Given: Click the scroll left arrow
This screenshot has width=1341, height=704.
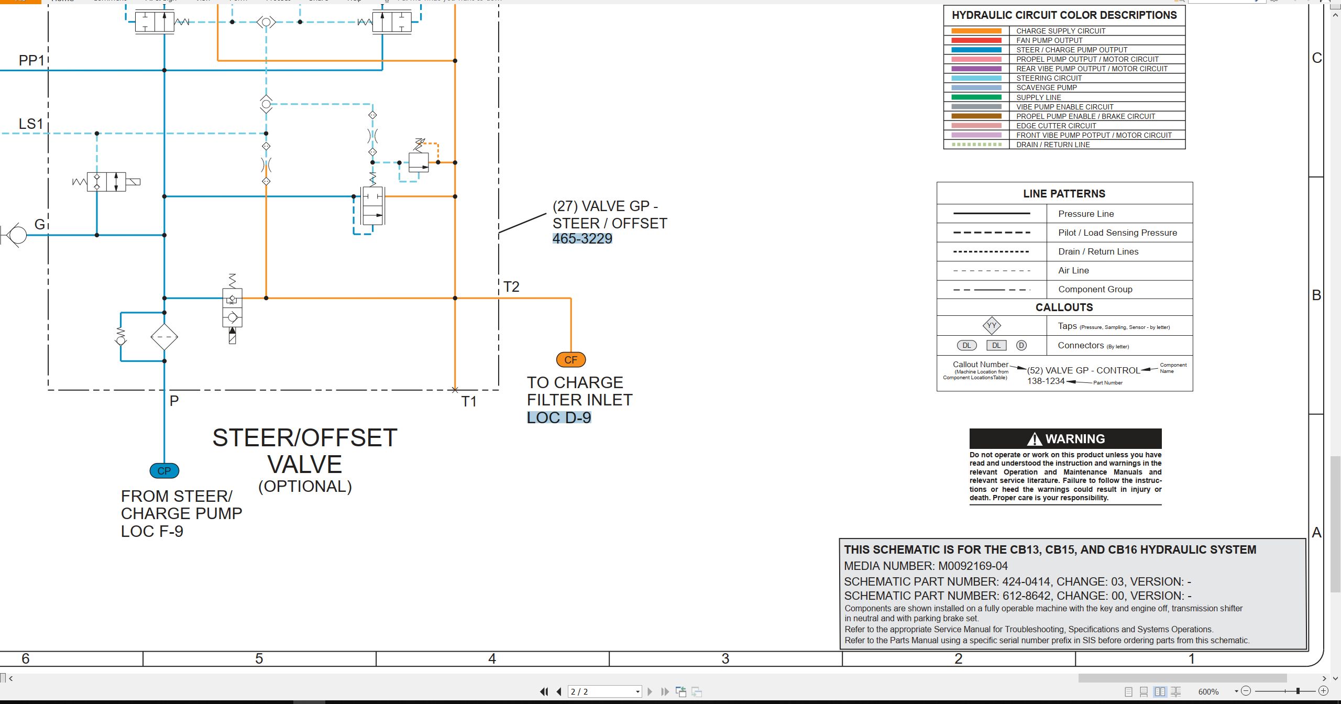Looking at the screenshot, I should pyautogui.click(x=11, y=678).
